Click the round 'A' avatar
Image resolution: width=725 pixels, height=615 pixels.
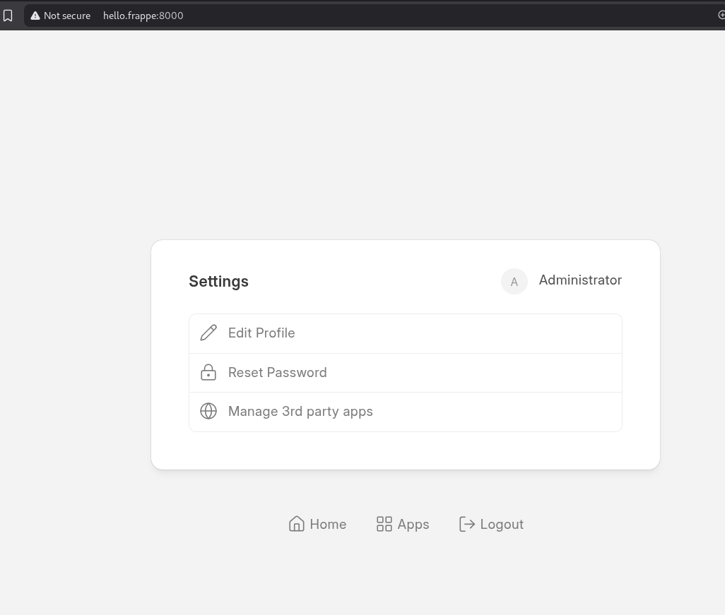click(x=514, y=282)
